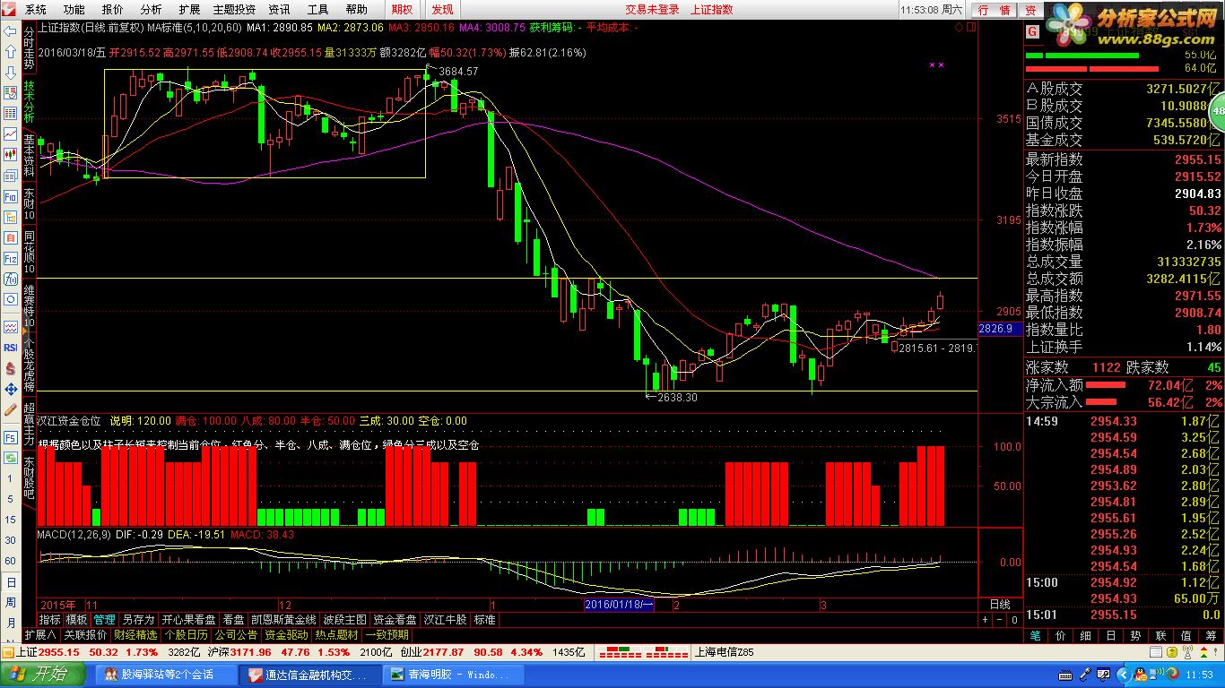Select the 筹 tab in the tick panel
This screenshot has height=688, width=1225.
[1211, 635]
